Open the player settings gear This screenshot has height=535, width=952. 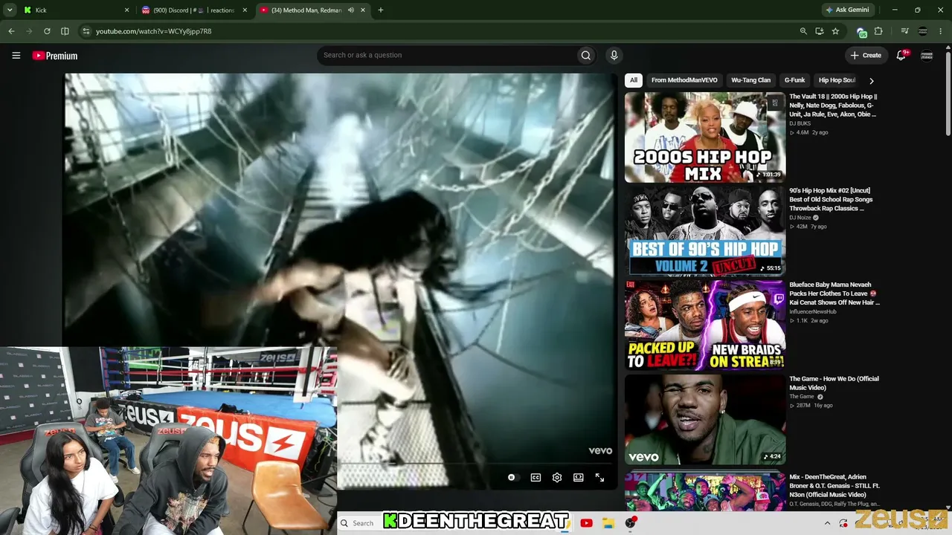coord(557,478)
